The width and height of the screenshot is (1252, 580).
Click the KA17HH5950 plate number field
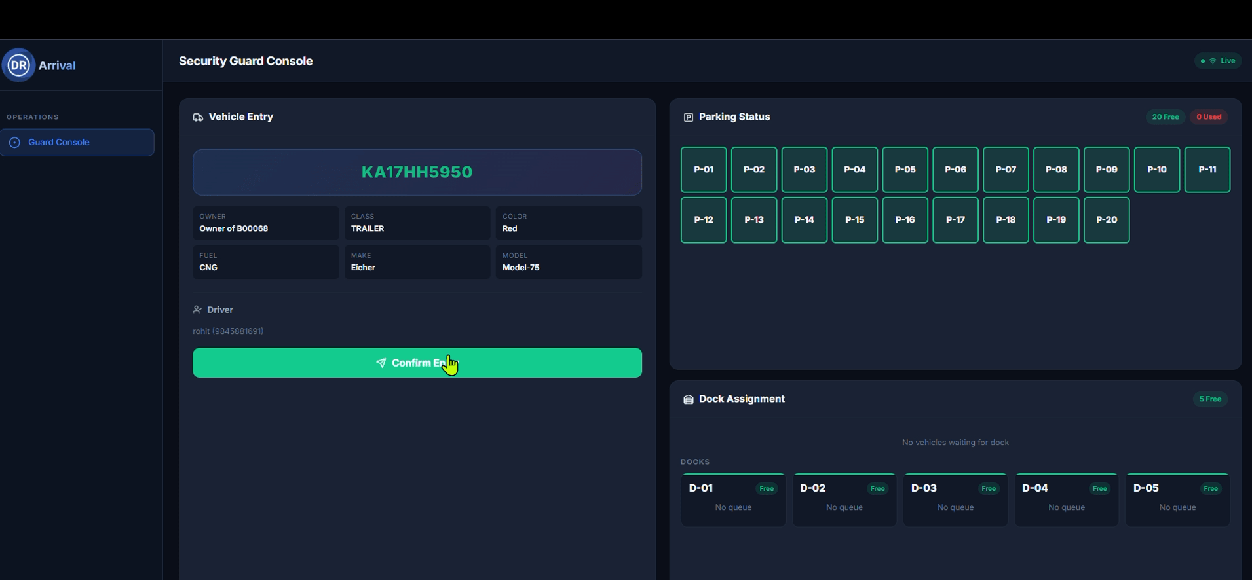pyautogui.click(x=417, y=172)
